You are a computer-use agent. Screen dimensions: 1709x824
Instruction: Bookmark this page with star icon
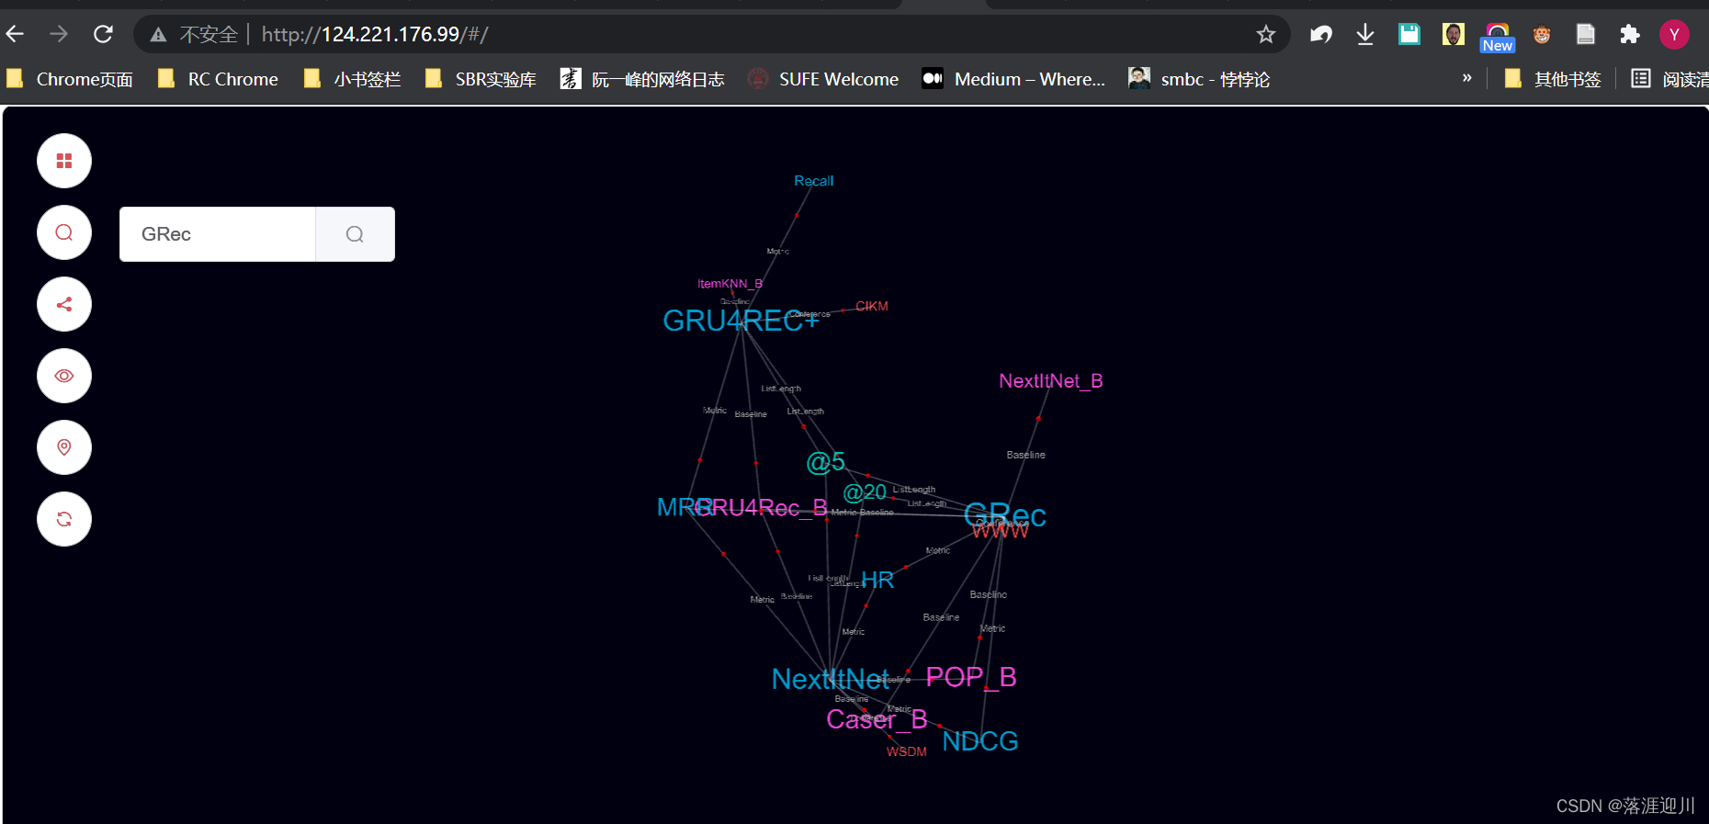1266,35
